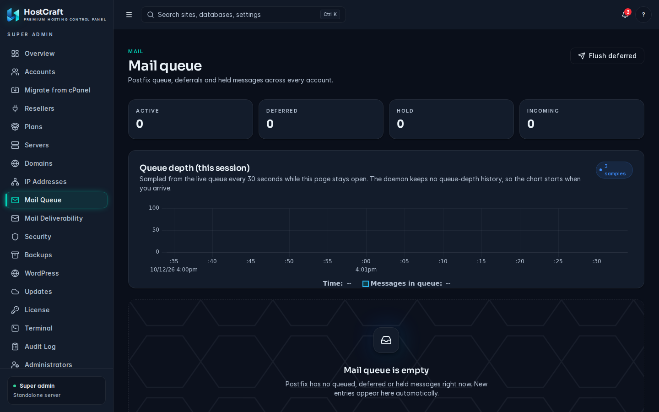
Task: Click the empty mail queue inbox icon
Action: click(x=386, y=340)
